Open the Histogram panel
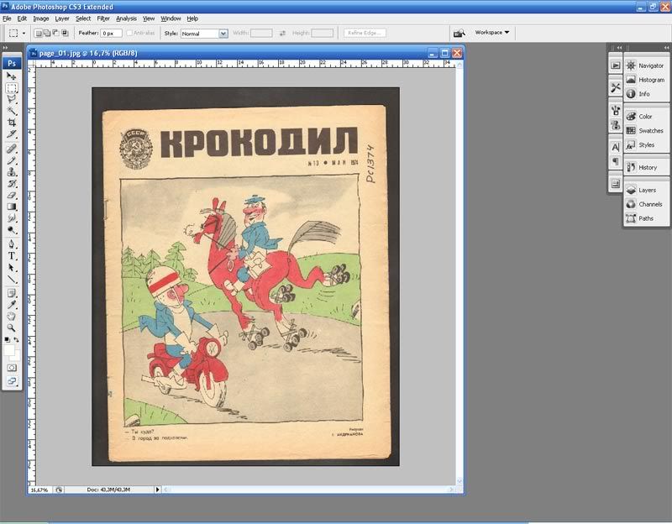Viewport: 672px width, 524px height. [x=645, y=80]
